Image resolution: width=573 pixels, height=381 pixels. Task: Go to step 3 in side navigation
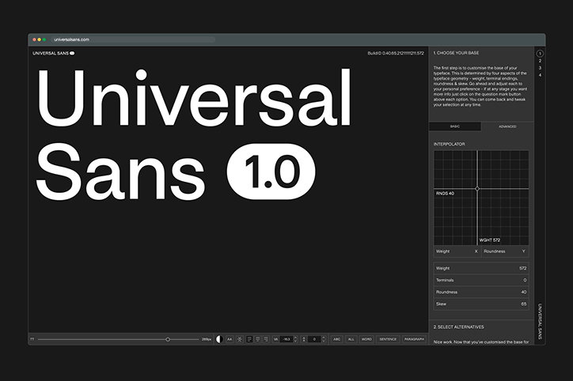coord(540,68)
